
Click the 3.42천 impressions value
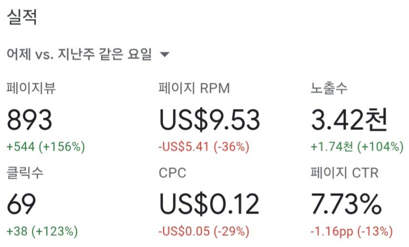[349, 120]
